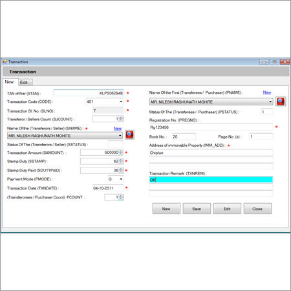
Task: Click the Close button at bottom
Action: click(257, 209)
